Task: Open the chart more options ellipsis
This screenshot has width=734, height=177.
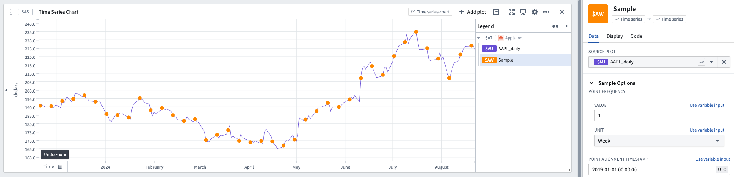Action: click(546, 12)
